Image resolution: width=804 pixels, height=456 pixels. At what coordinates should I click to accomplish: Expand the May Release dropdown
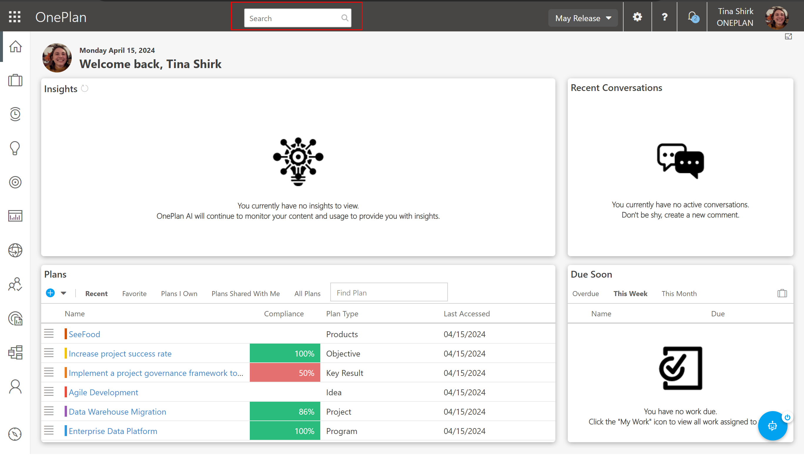[583, 18]
